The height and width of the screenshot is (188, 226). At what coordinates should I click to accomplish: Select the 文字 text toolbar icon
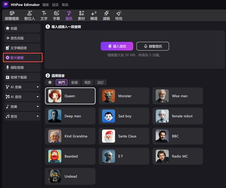click(44, 15)
